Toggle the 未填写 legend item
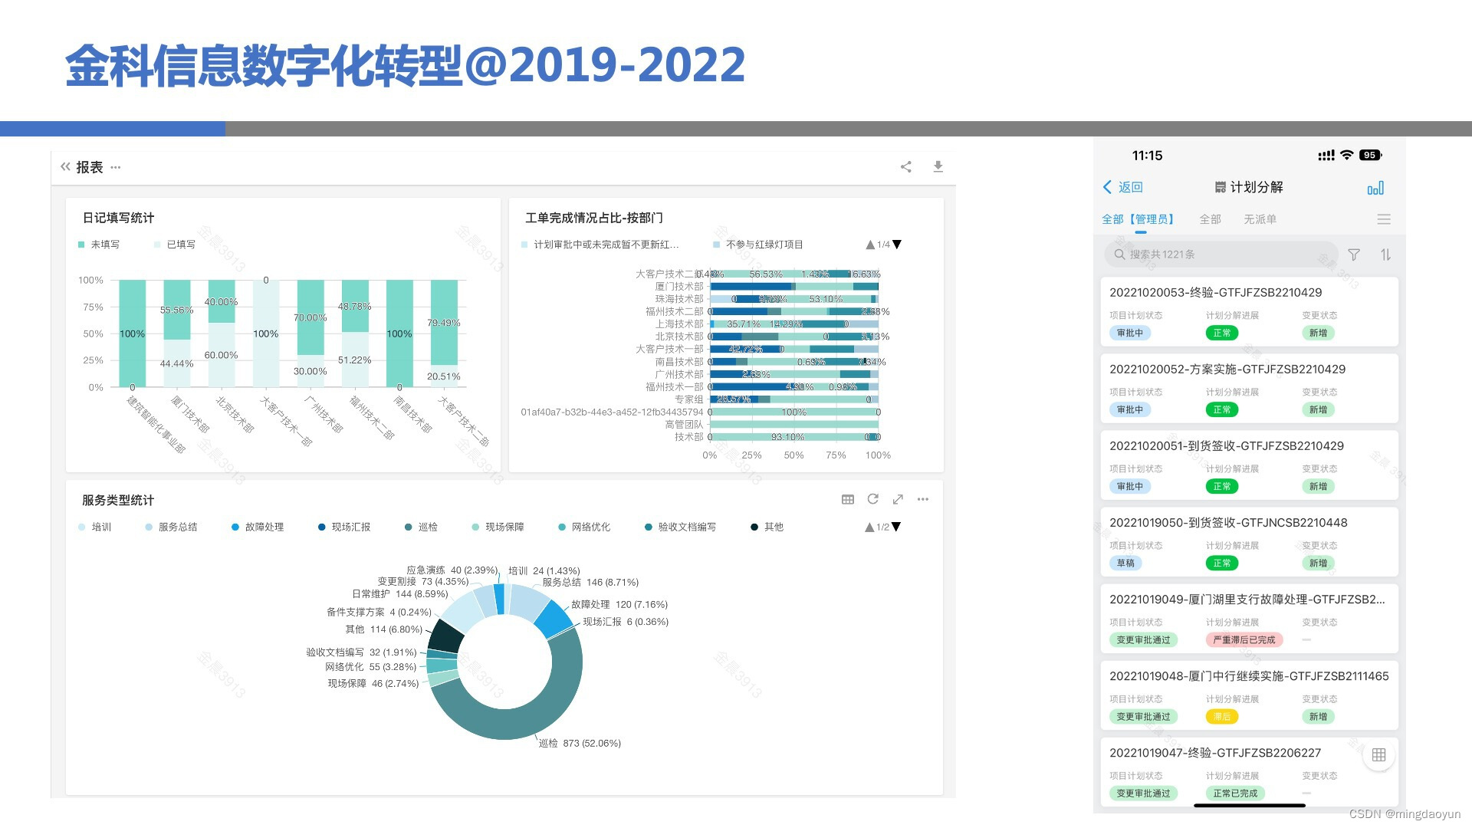The image size is (1472, 828). (x=99, y=245)
